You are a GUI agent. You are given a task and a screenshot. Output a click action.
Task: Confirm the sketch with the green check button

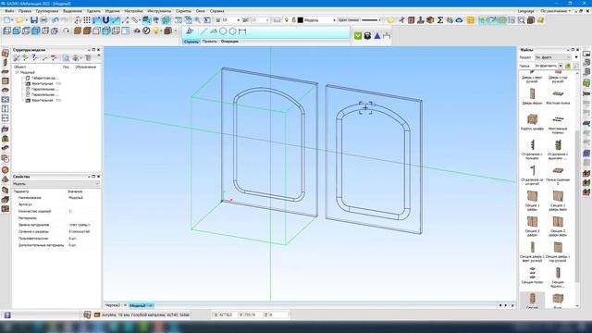tap(358, 36)
